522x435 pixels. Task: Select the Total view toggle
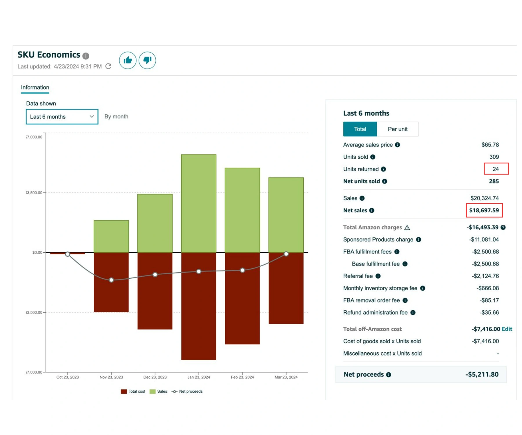pos(360,129)
